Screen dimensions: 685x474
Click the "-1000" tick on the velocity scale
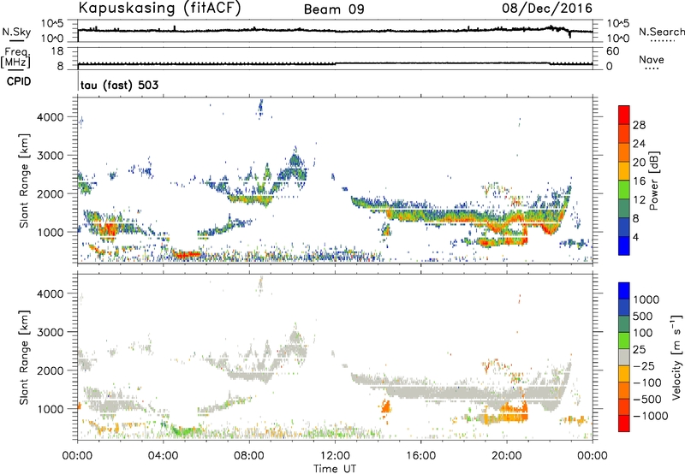(651, 416)
